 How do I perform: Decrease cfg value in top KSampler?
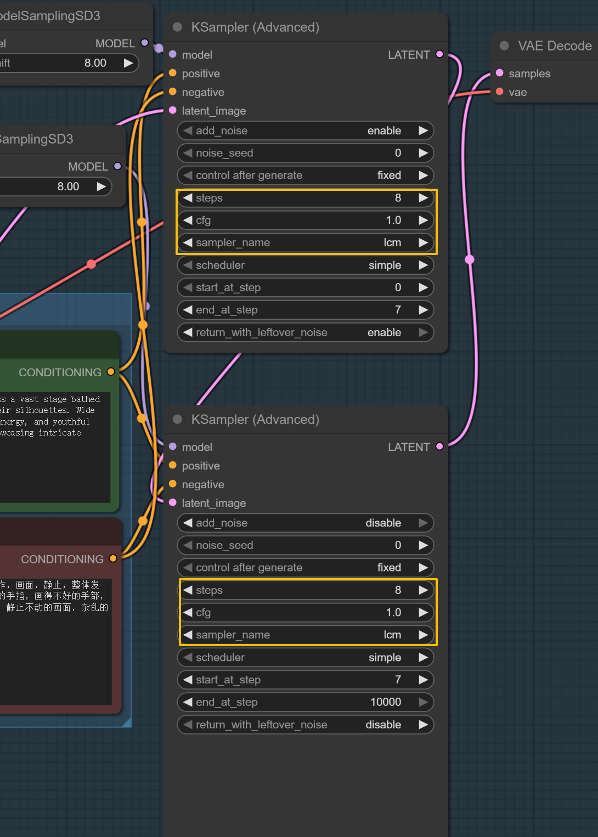[188, 220]
